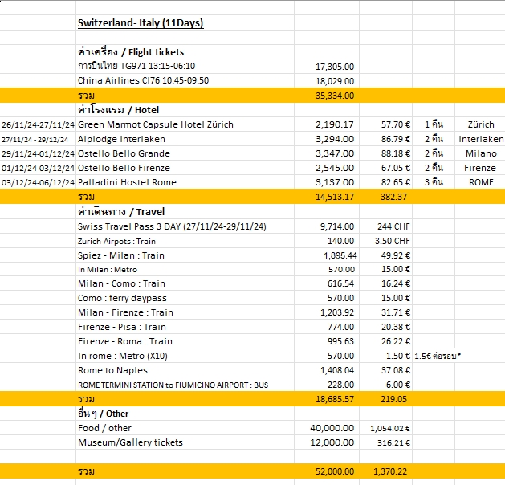This screenshot has width=505, height=485.
Task: Click the date cell 01/12/24-03/12/24
Action: (38, 168)
